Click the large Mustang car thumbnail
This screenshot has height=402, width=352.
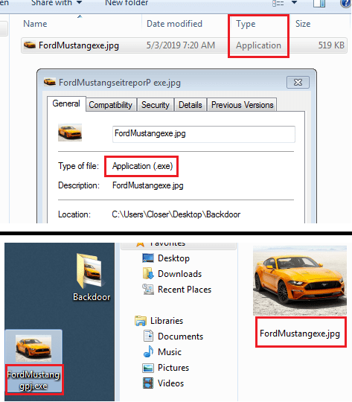click(300, 280)
